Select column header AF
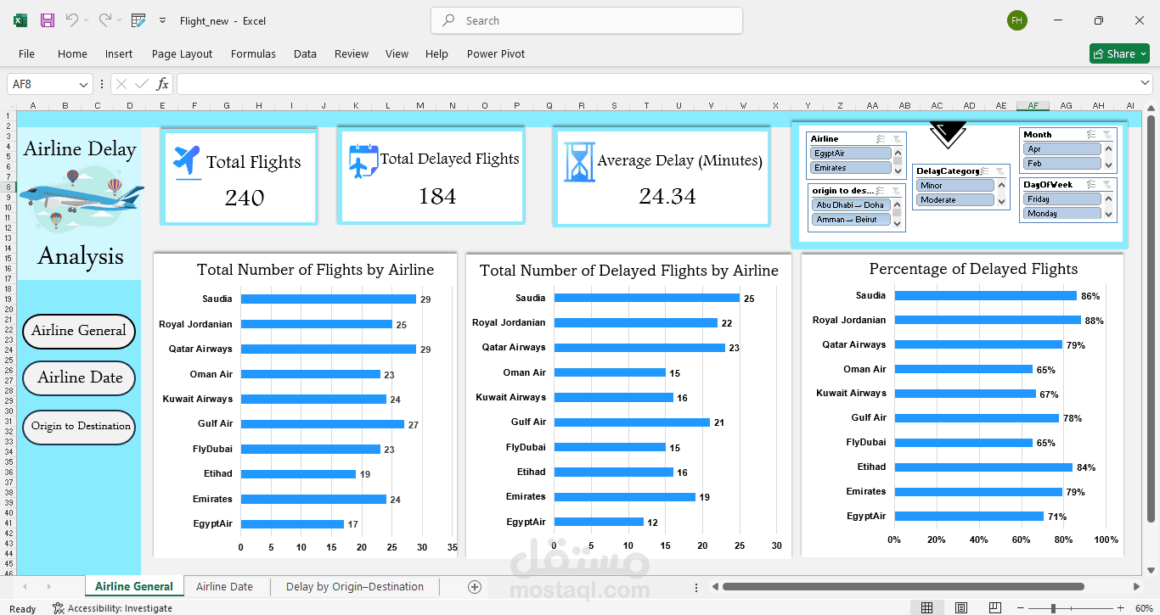1160x615 pixels. (x=1033, y=105)
